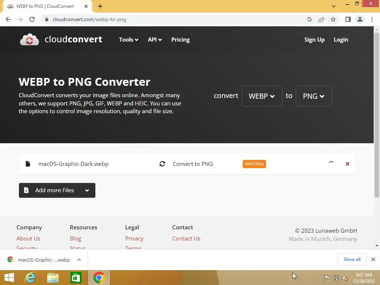The image size is (380, 285).
Task: Close the downloads bar
Action: (x=373, y=259)
